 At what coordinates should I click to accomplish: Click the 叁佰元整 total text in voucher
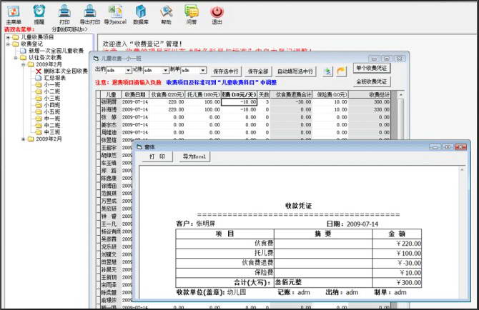pyautogui.click(x=288, y=283)
